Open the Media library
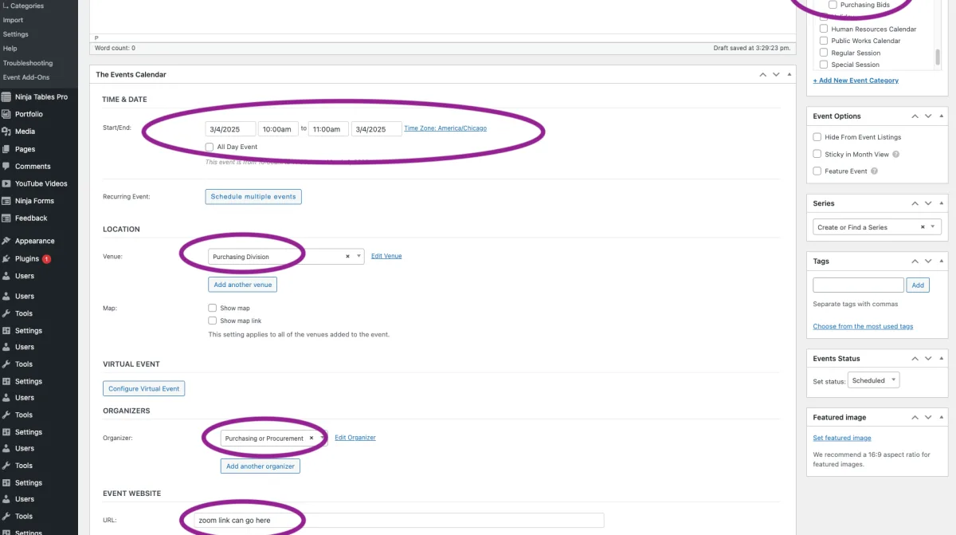The image size is (956, 535). coord(25,132)
